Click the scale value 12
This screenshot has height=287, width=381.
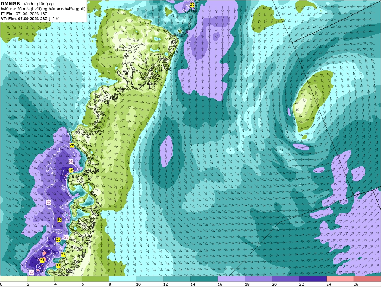click(x=165, y=284)
